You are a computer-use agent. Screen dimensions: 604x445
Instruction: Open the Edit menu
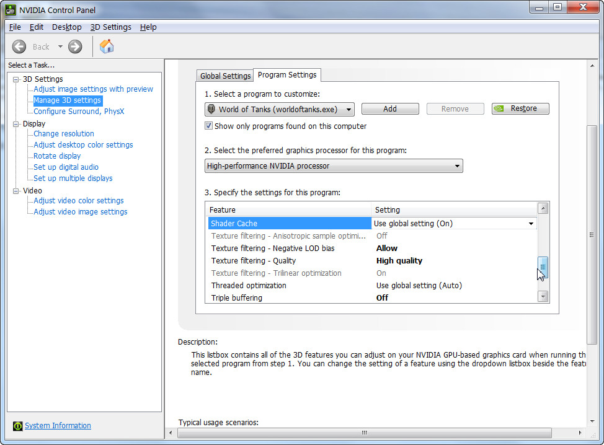pos(36,27)
